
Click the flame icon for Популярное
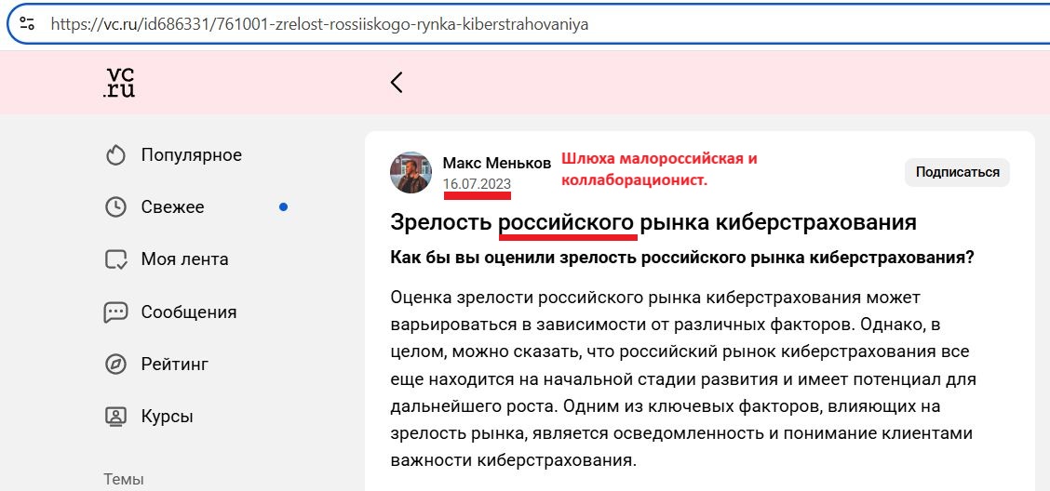coord(115,155)
